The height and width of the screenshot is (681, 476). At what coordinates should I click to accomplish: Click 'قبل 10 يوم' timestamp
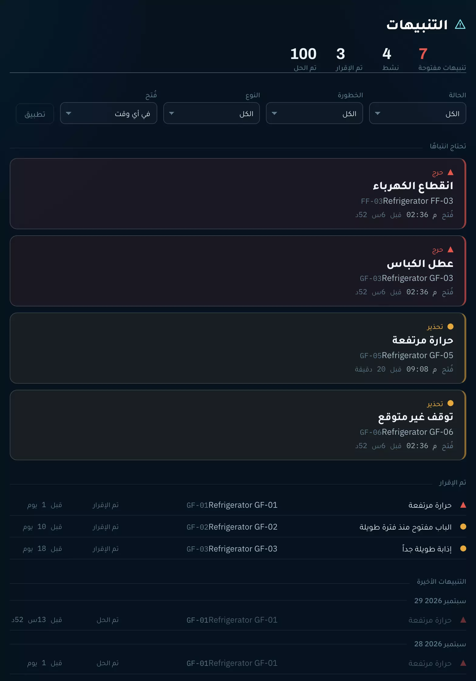42,527
